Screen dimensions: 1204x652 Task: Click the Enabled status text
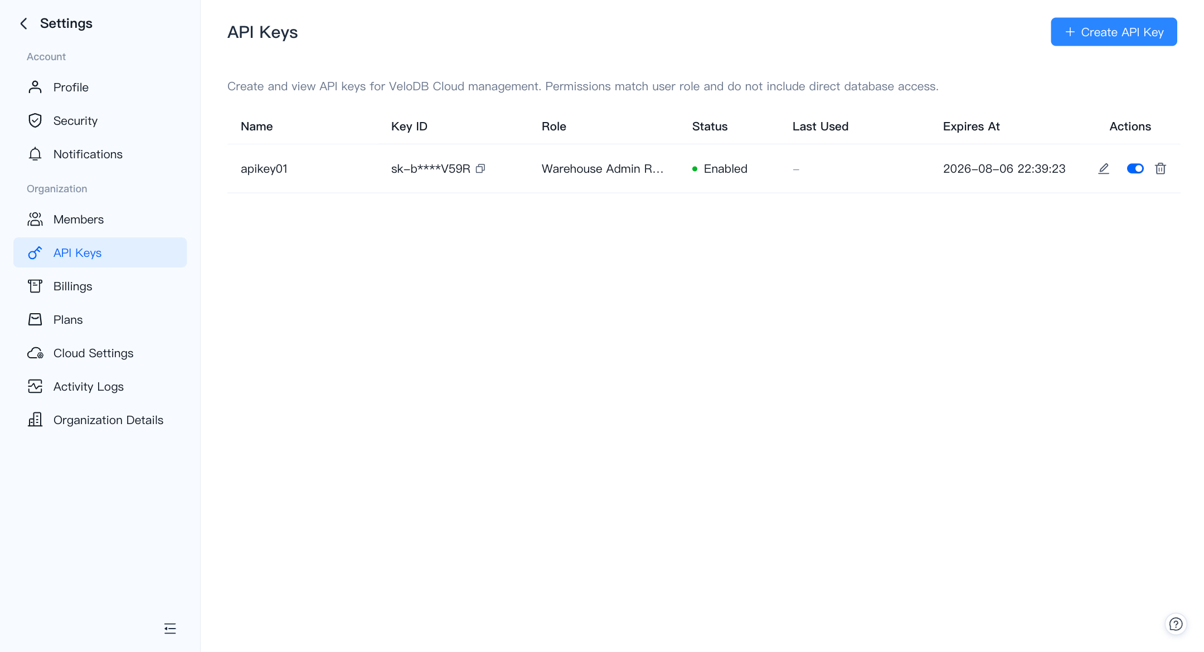725,169
